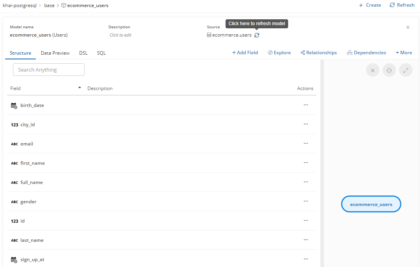The width and height of the screenshot is (420, 267).
Task: Center the diagram with the crosshair button
Action: pyautogui.click(x=389, y=70)
